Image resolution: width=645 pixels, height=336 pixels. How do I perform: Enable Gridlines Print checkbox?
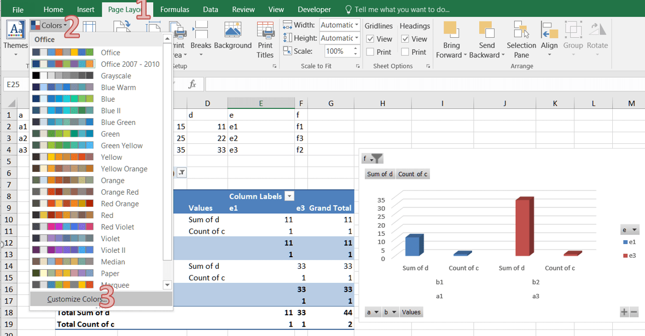click(x=370, y=51)
